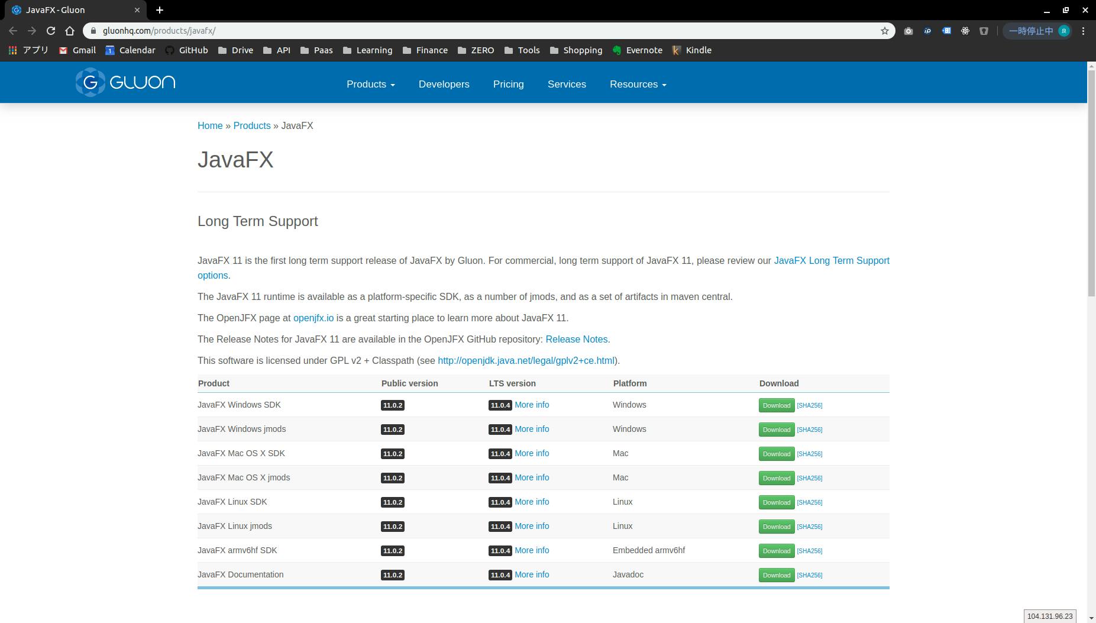The width and height of the screenshot is (1096, 623).
Task: Select the Developers menu item
Action: pyautogui.click(x=444, y=84)
